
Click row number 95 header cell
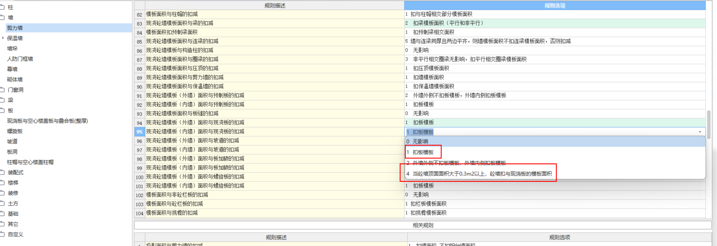point(140,132)
